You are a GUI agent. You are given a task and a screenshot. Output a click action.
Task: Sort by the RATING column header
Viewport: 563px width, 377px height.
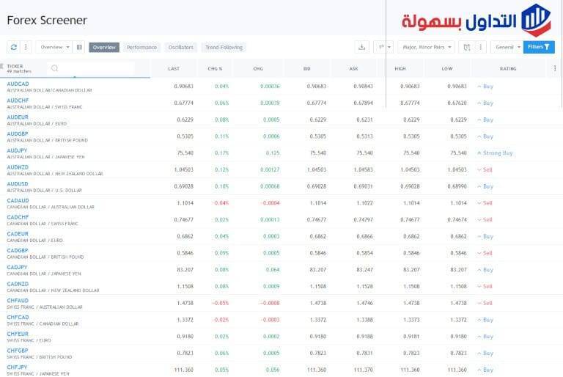coord(508,69)
